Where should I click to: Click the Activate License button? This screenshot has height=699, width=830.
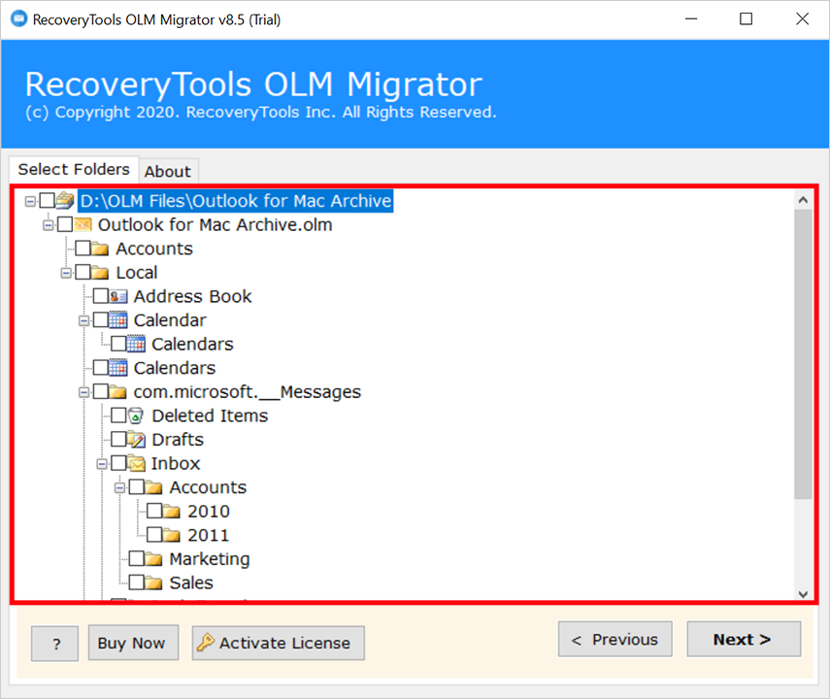click(x=279, y=643)
